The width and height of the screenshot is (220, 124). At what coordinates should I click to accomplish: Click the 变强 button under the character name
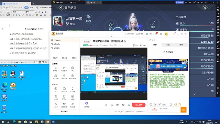point(70,24)
